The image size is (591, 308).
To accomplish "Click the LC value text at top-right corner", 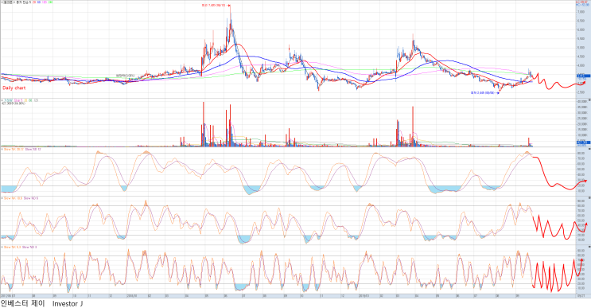I will pyautogui.click(x=582, y=2).
